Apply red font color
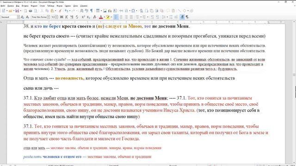 coord(101,17)
